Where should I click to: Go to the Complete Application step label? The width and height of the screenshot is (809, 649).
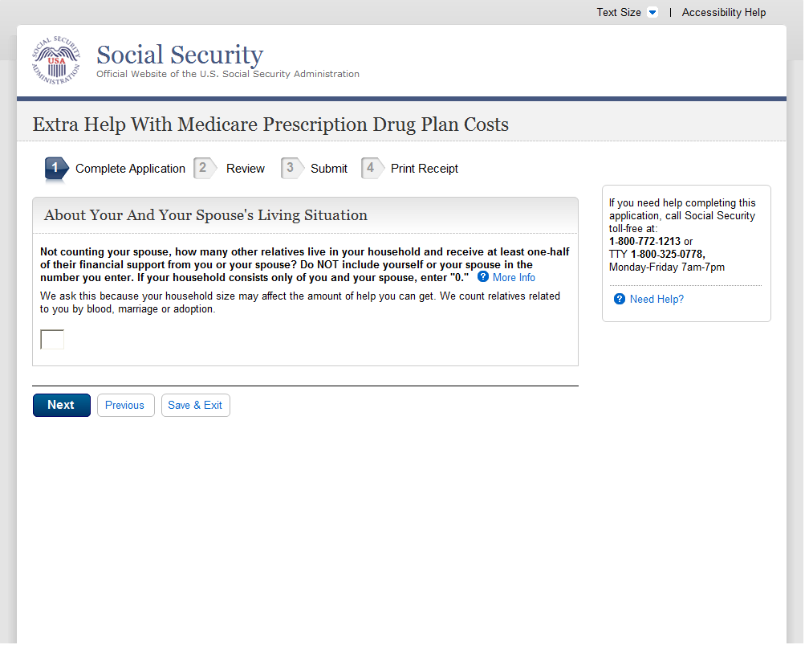(x=130, y=169)
